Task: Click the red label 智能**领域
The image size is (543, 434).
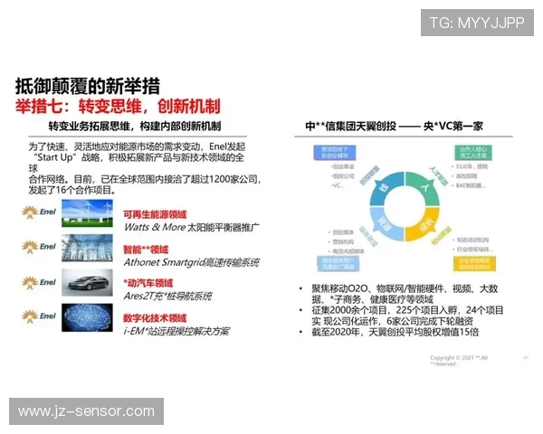Action: [146, 250]
